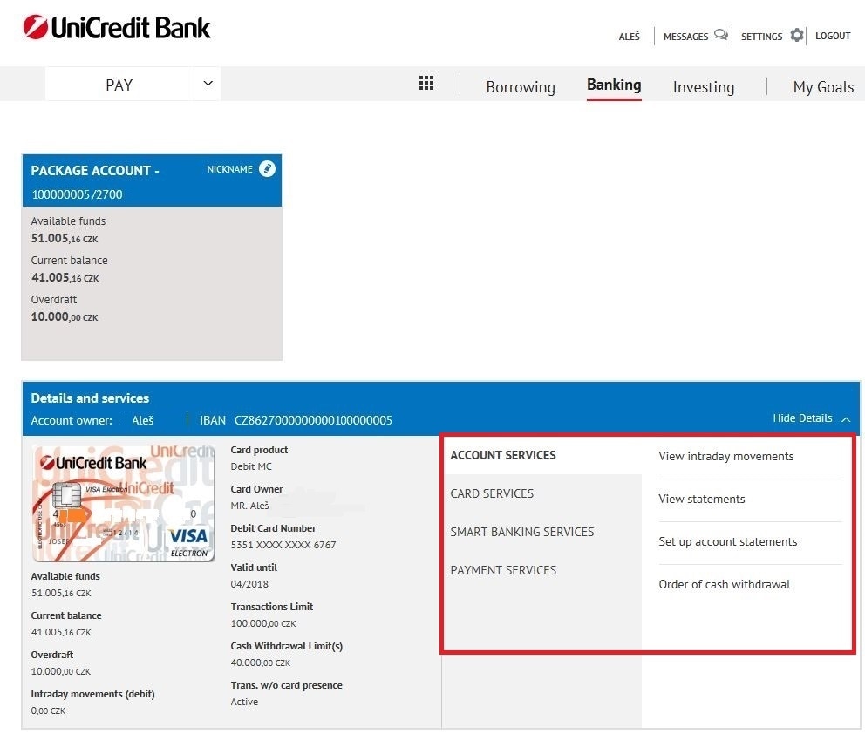
Task: Open SETTINGS link
Action: pos(761,37)
